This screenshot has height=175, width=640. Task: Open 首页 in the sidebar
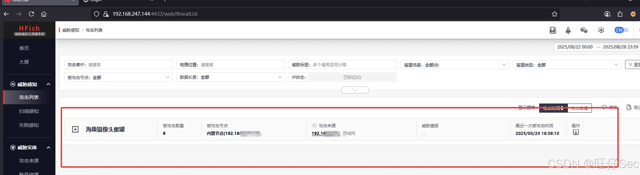click(x=24, y=48)
